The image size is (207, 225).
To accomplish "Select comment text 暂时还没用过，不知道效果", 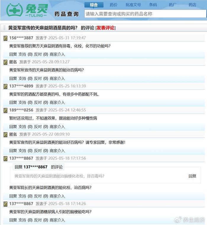I will (32, 118).
